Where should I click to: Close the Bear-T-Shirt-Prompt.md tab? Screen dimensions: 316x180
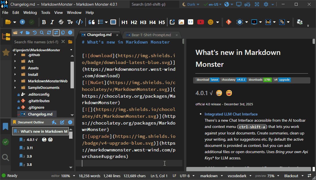tap(176, 35)
